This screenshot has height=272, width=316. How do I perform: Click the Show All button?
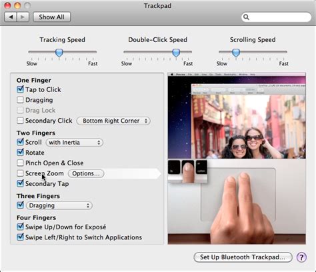tap(52, 17)
